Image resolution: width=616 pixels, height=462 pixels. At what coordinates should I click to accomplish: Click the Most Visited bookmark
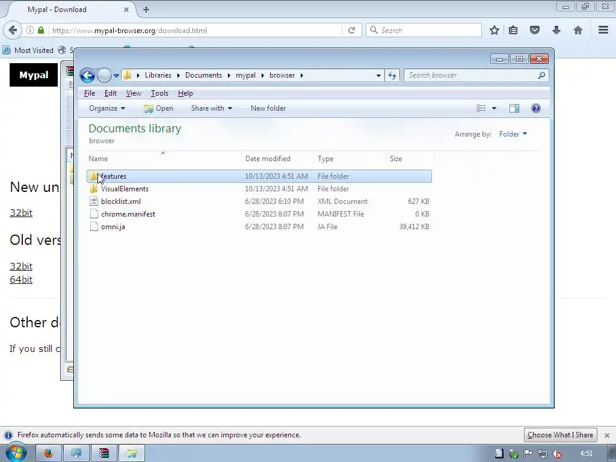click(x=28, y=51)
